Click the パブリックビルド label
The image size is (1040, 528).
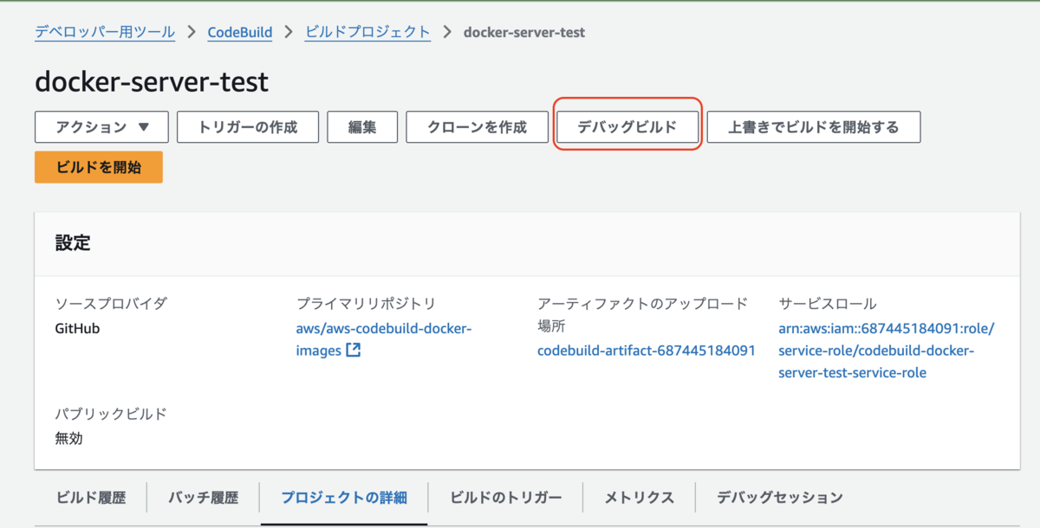coord(111,414)
